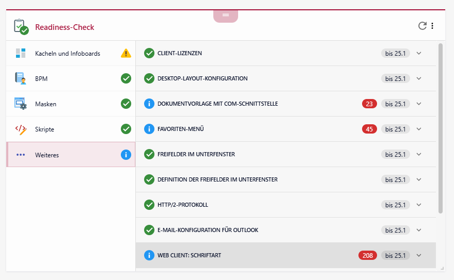The image size is (454, 280).
Task: Open the three-dot more options menu
Action: (432, 26)
